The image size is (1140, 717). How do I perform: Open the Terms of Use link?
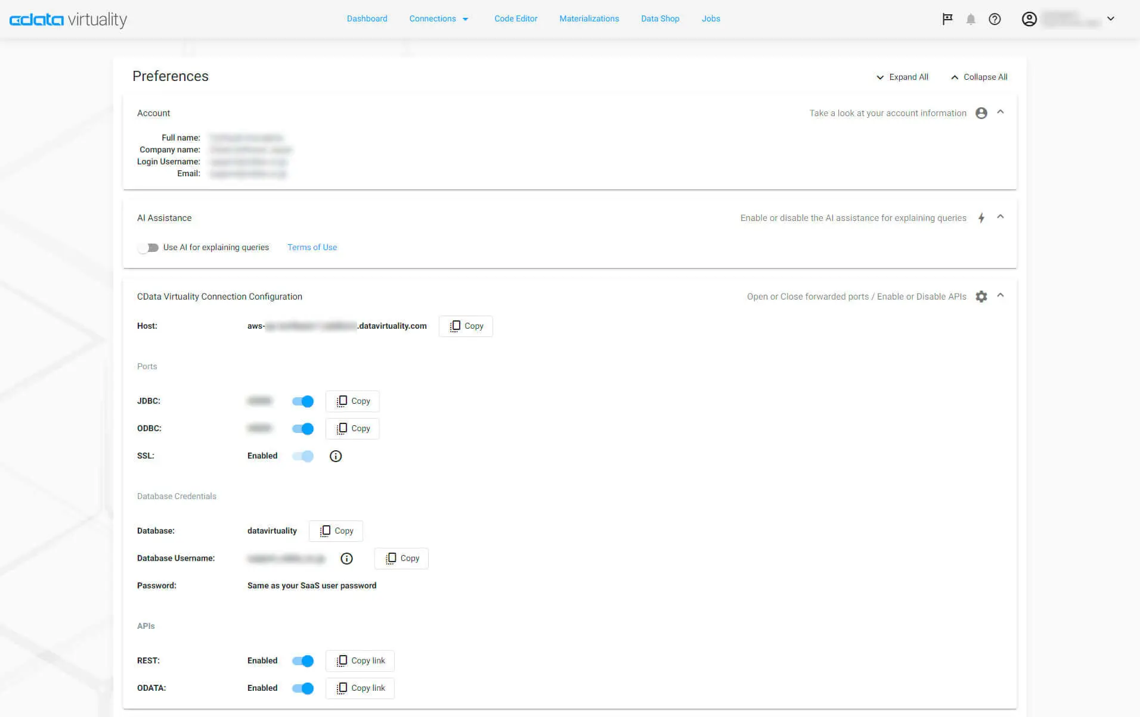pyautogui.click(x=312, y=248)
